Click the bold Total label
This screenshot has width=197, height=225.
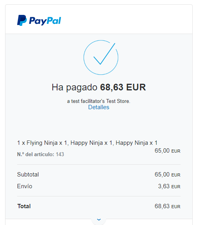point(24,206)
